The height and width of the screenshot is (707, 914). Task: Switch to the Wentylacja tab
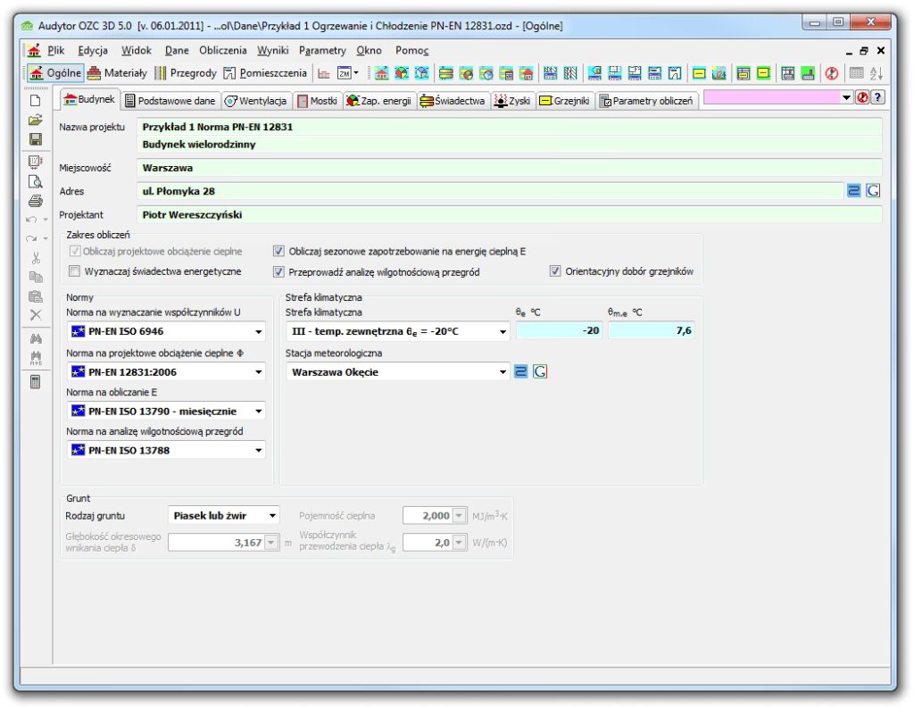(x=255, y=101)
